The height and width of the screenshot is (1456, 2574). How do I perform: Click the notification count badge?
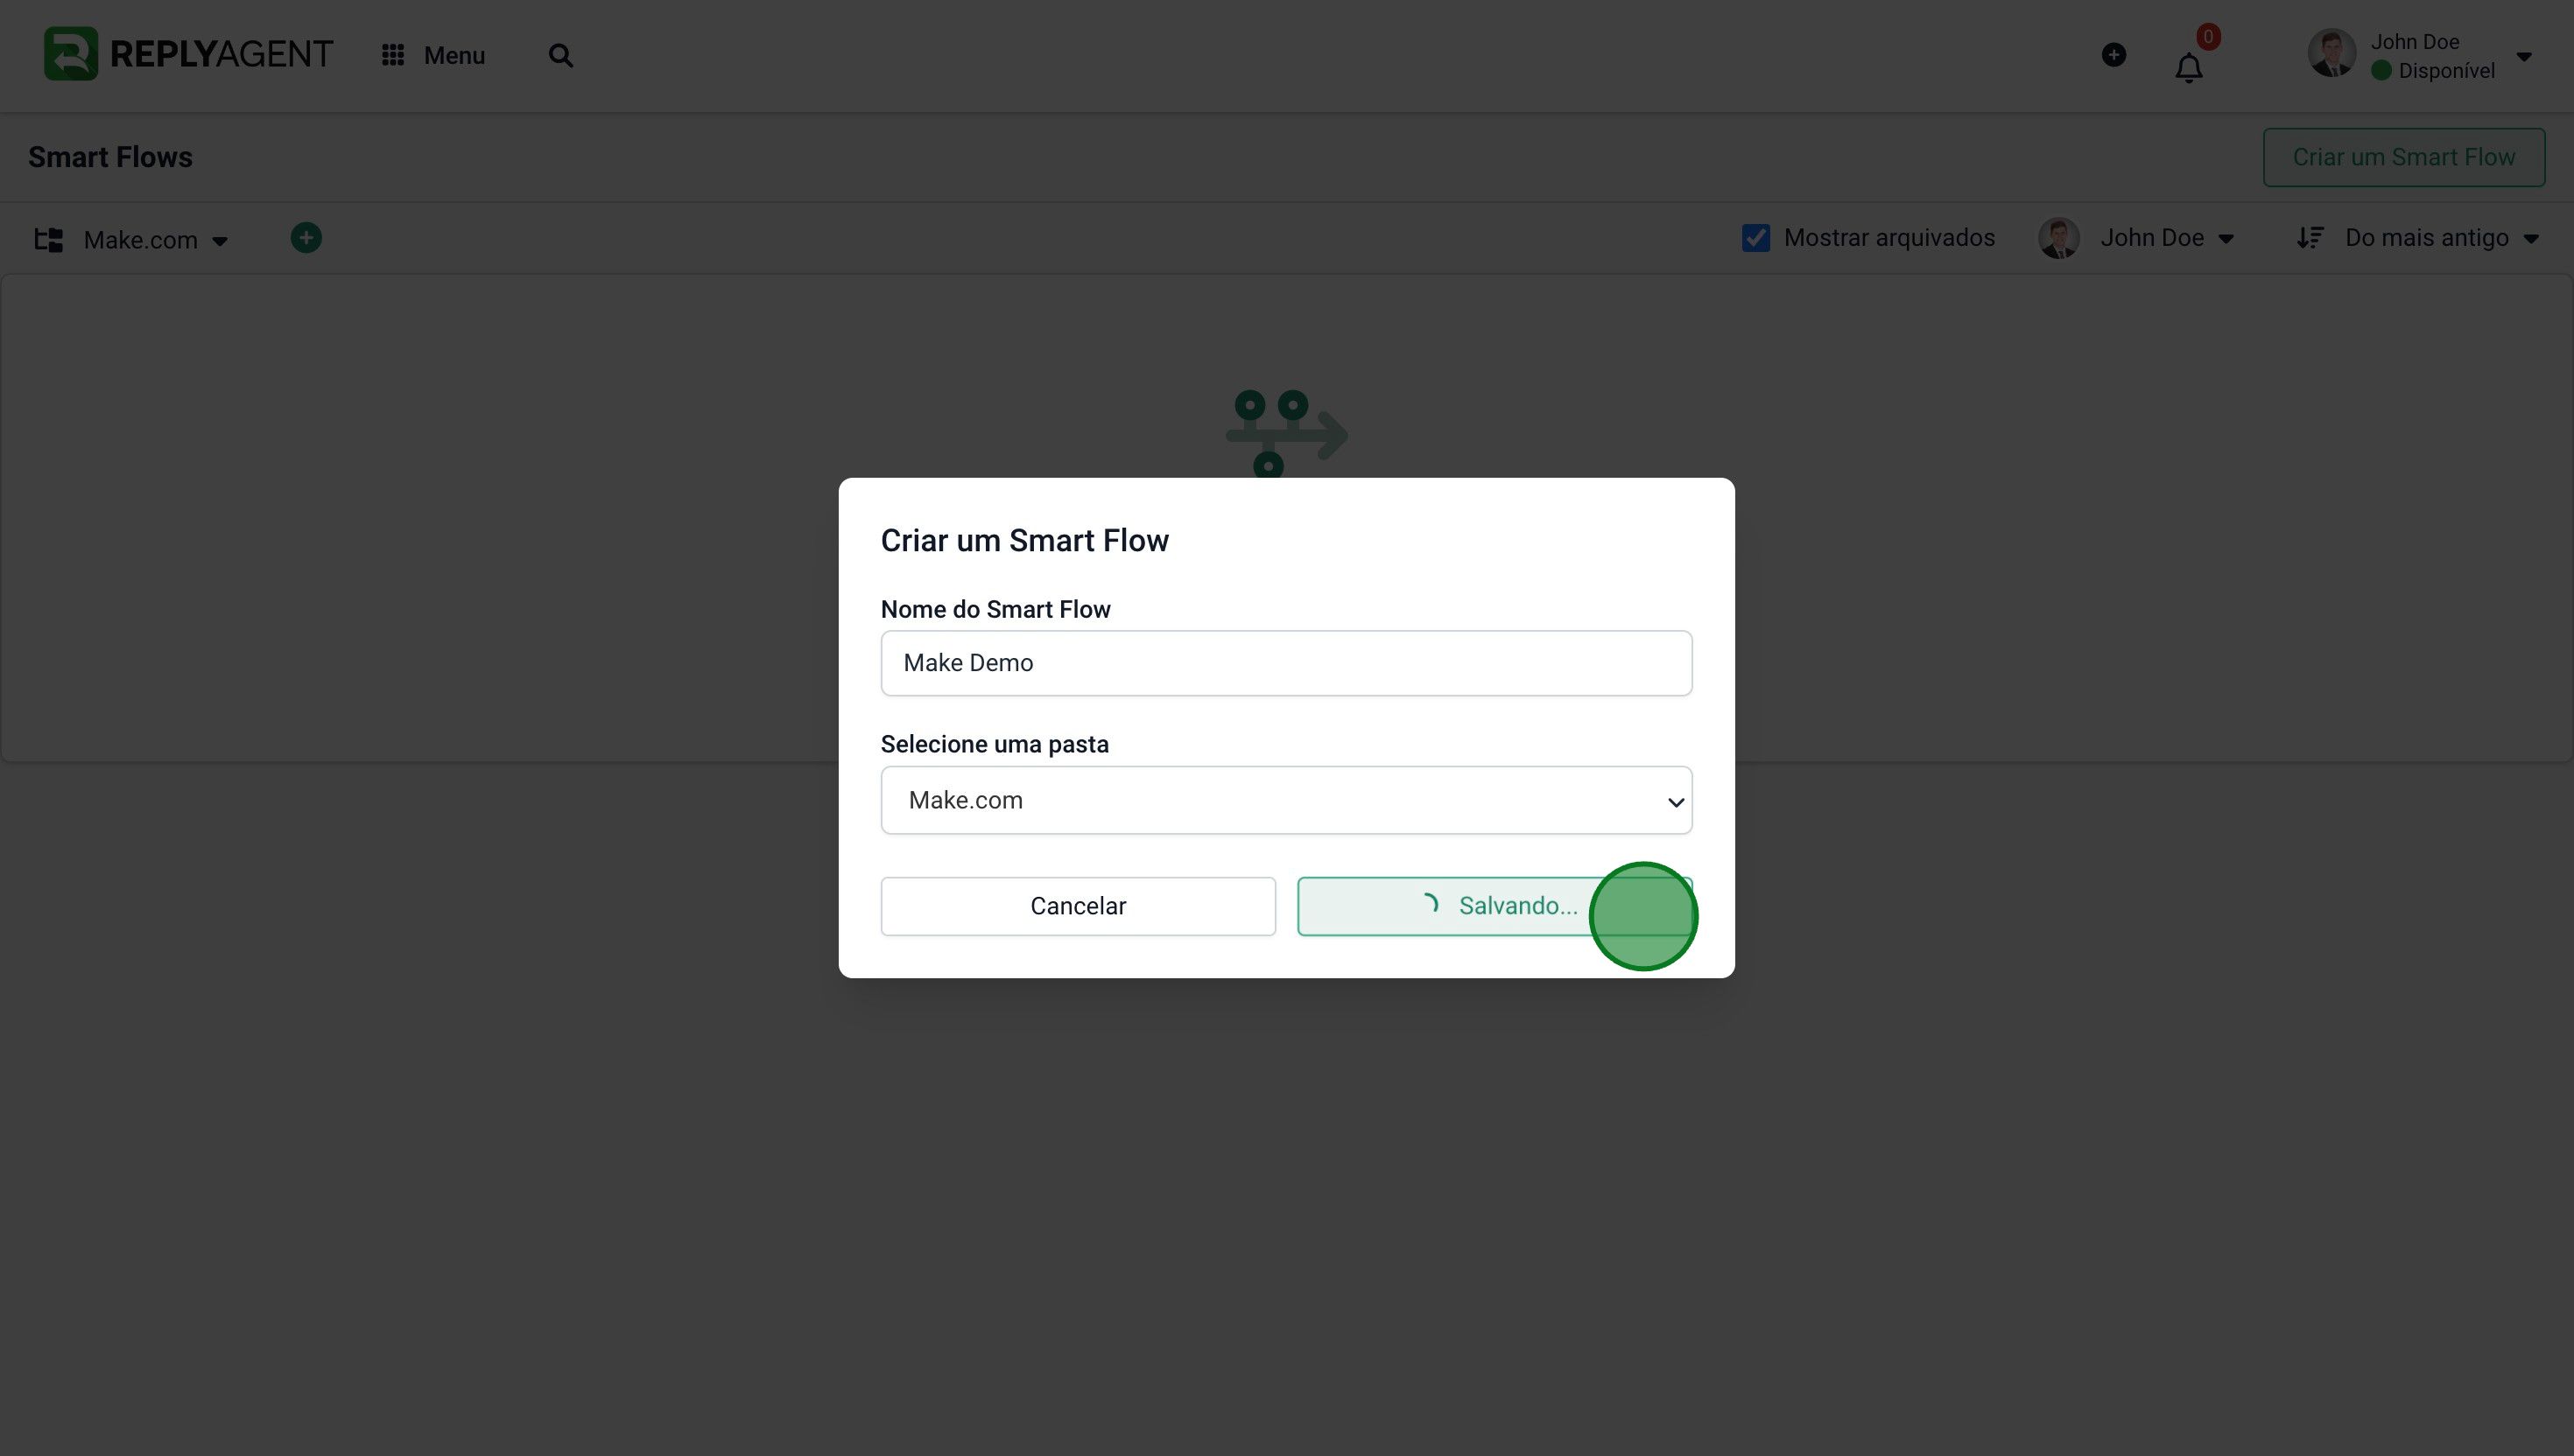pos(2207,37)
